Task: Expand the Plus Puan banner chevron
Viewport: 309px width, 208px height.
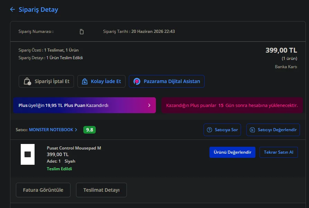Action: point(149,105)
